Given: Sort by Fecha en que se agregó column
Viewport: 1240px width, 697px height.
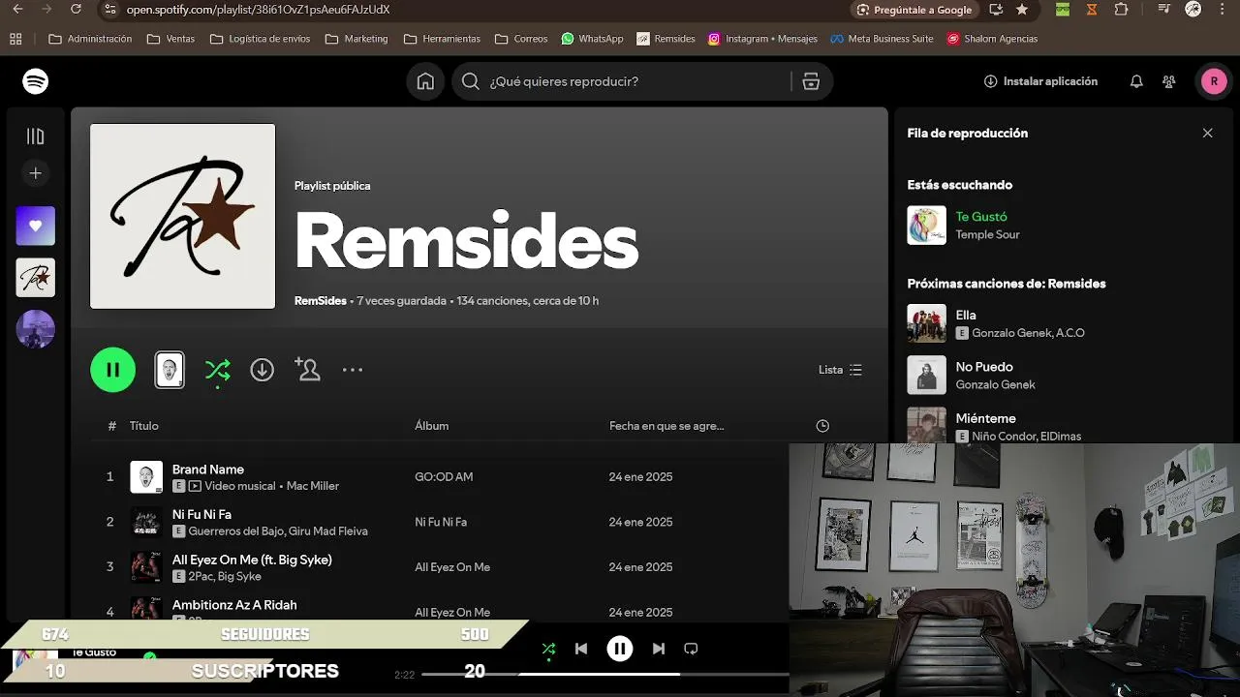Looking at the screenshot, I should (x=666, y=426).
